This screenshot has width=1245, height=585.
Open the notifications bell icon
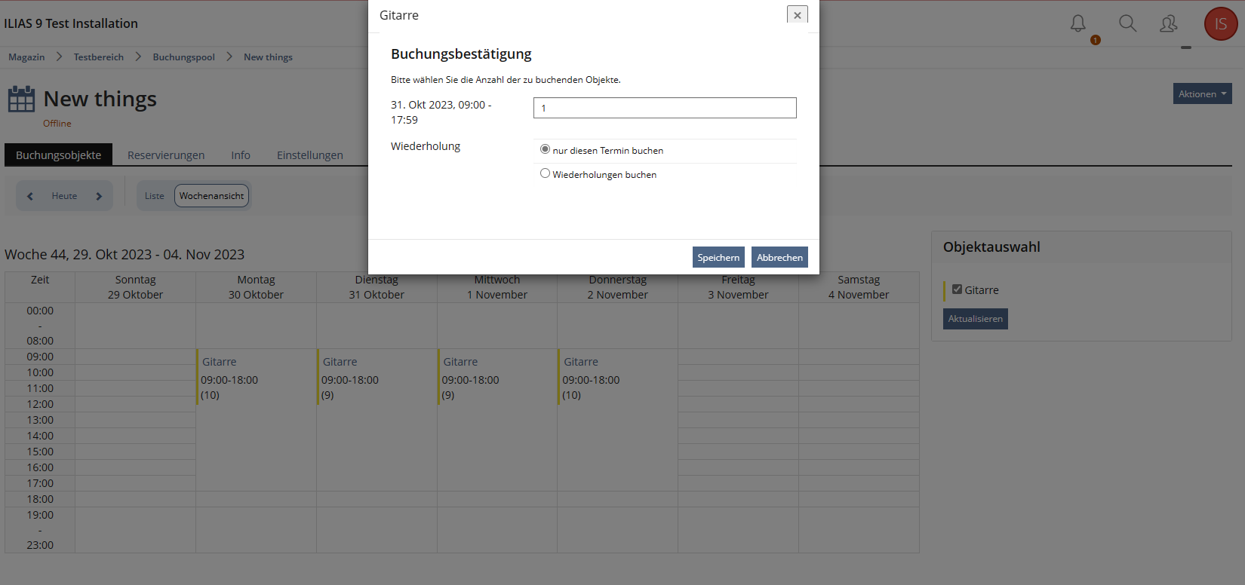pyautogui.click(x=1077, y=24)
